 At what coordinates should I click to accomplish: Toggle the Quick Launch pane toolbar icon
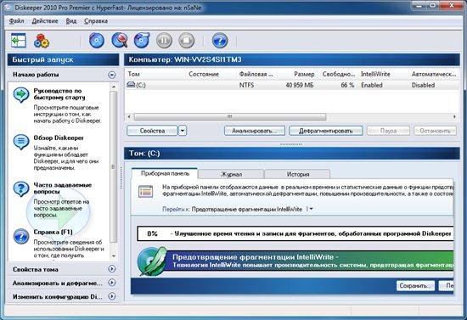19,41
